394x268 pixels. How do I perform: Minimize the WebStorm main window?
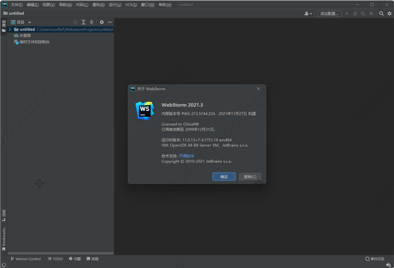pyautogui.click(x=357, y=5)
